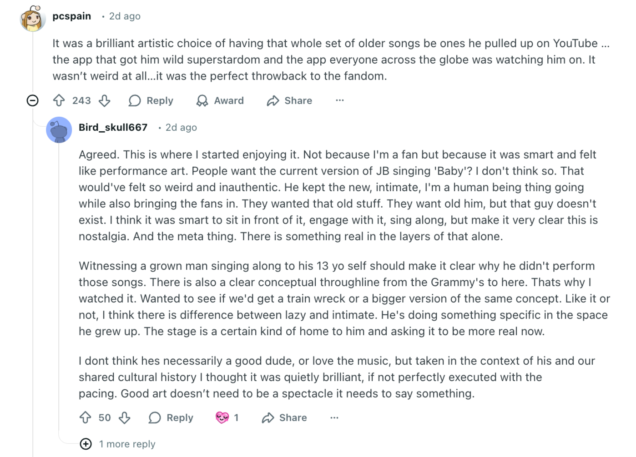
Task: Click the 2d ago timestamp on Bird_skull667's reply
Action: [x=181, y=128]
